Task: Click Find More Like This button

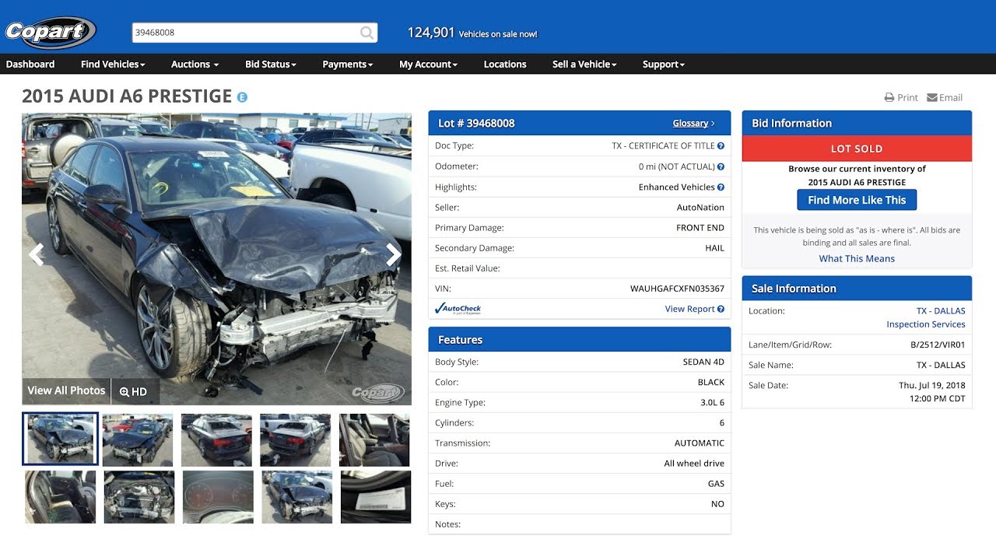Action: click(x=857, y=200)
